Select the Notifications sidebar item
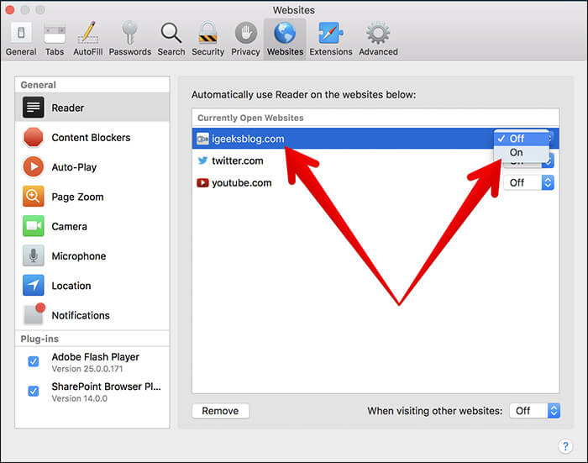The height and width of the screenshot is (463, 588). (92, 315)
